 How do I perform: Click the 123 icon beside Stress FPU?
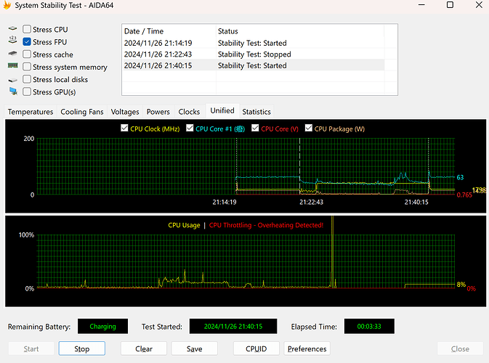[12, 42]
